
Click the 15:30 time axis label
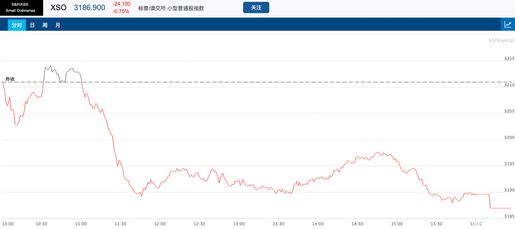click(436, 224)
